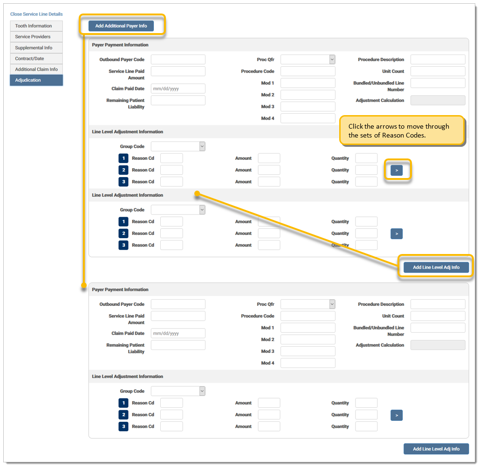Click second payer Unit Count field
The height and width of the screenshot is (467, 479).
coord(438,316)
